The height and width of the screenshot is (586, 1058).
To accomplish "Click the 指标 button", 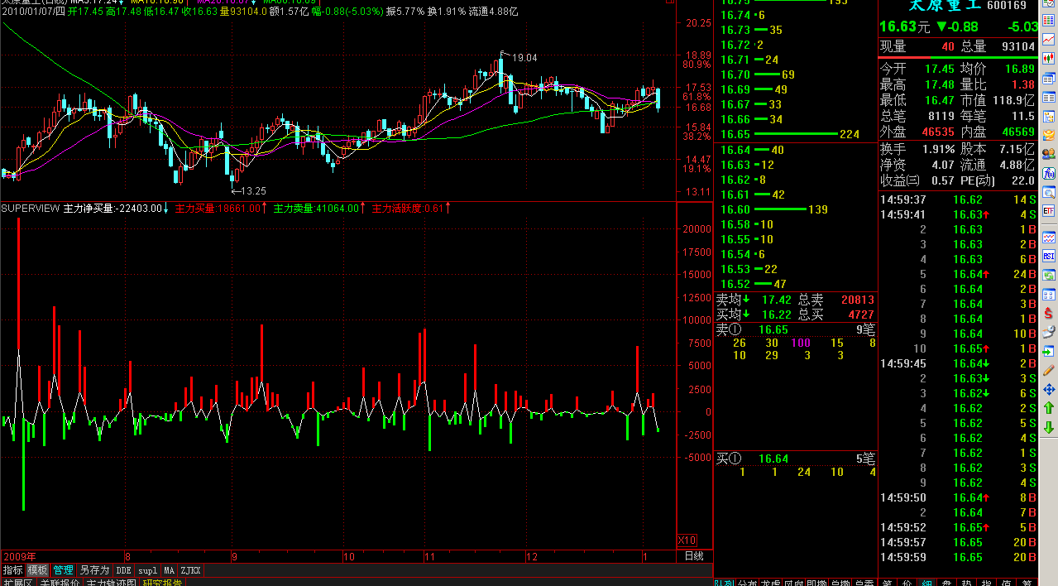I will click(x=12, y=570).
